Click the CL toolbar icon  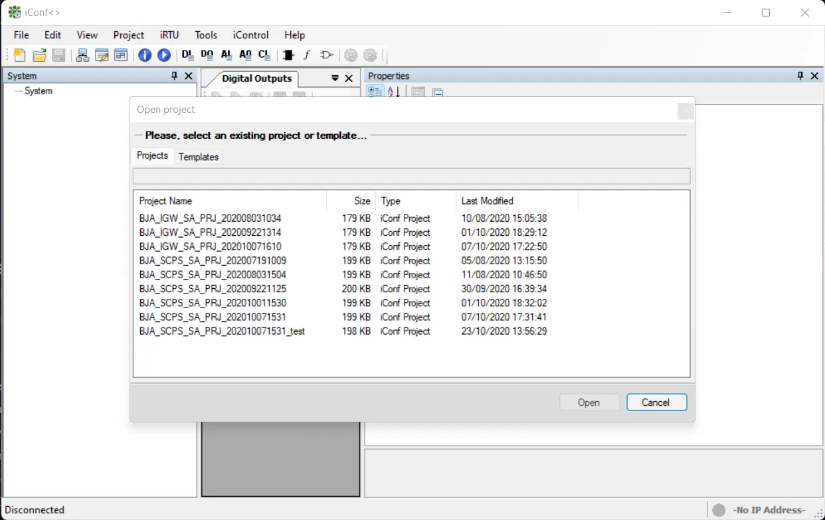264,55
